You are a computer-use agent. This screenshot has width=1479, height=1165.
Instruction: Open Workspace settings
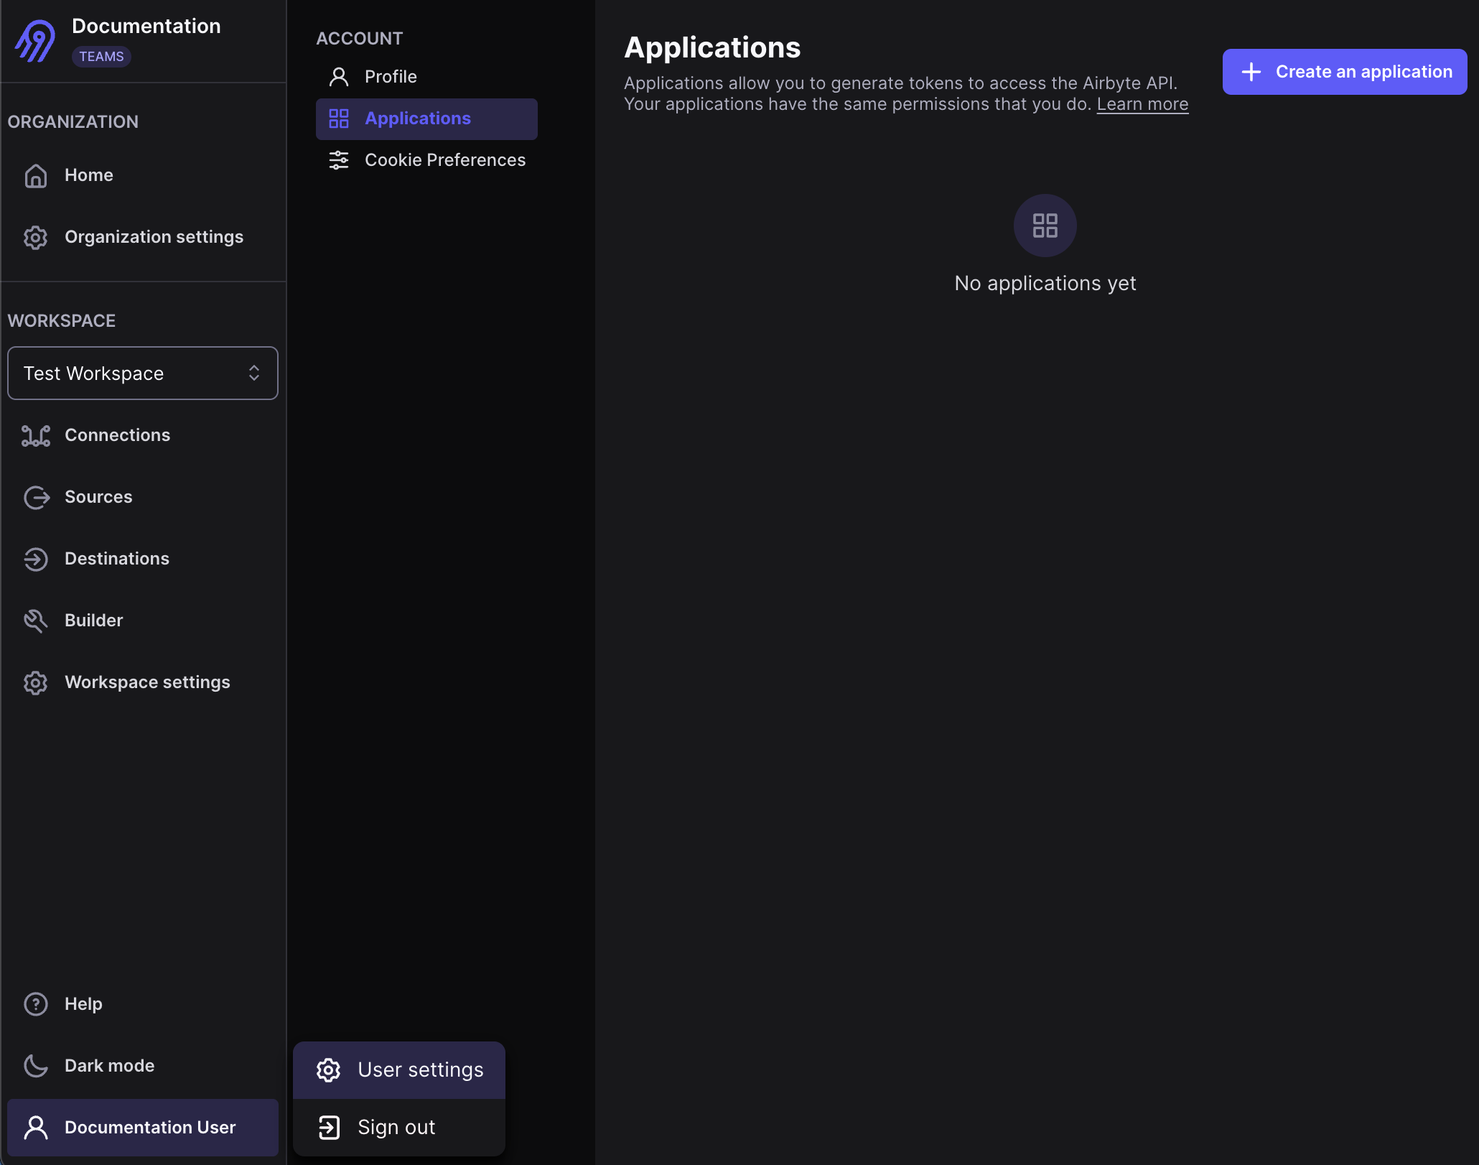(x=147, y=682)
